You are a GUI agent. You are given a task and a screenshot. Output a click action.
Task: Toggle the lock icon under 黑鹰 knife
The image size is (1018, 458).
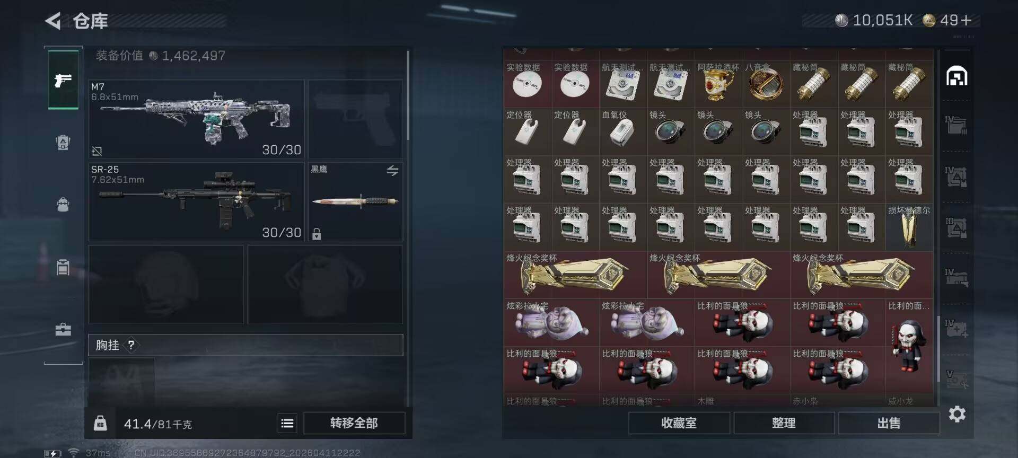coord(317,234)
